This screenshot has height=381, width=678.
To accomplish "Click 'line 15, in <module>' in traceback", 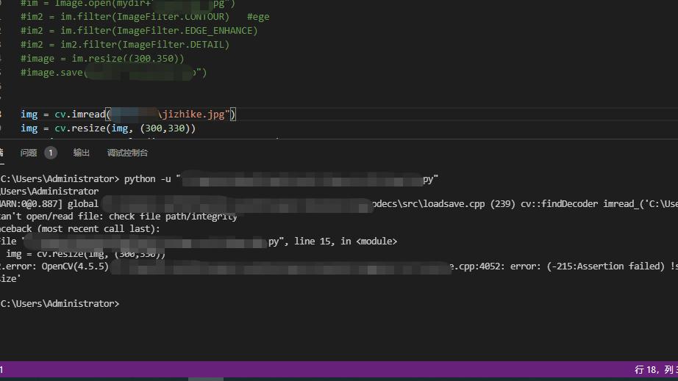I will 346,242.
